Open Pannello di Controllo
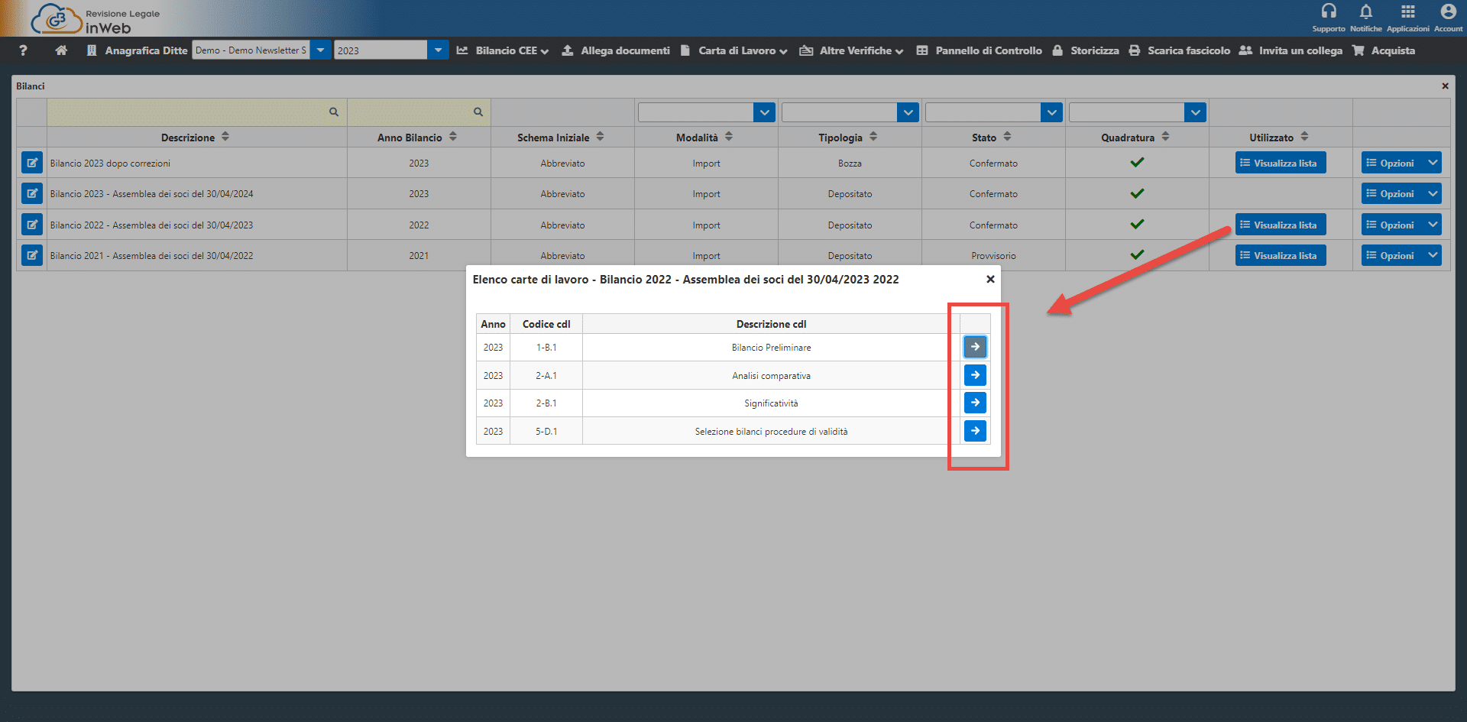 979,50
